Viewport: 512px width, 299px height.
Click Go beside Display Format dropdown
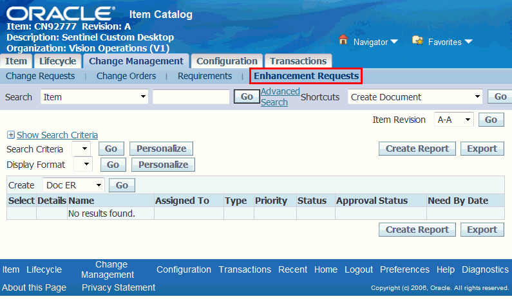click(113, 165)
